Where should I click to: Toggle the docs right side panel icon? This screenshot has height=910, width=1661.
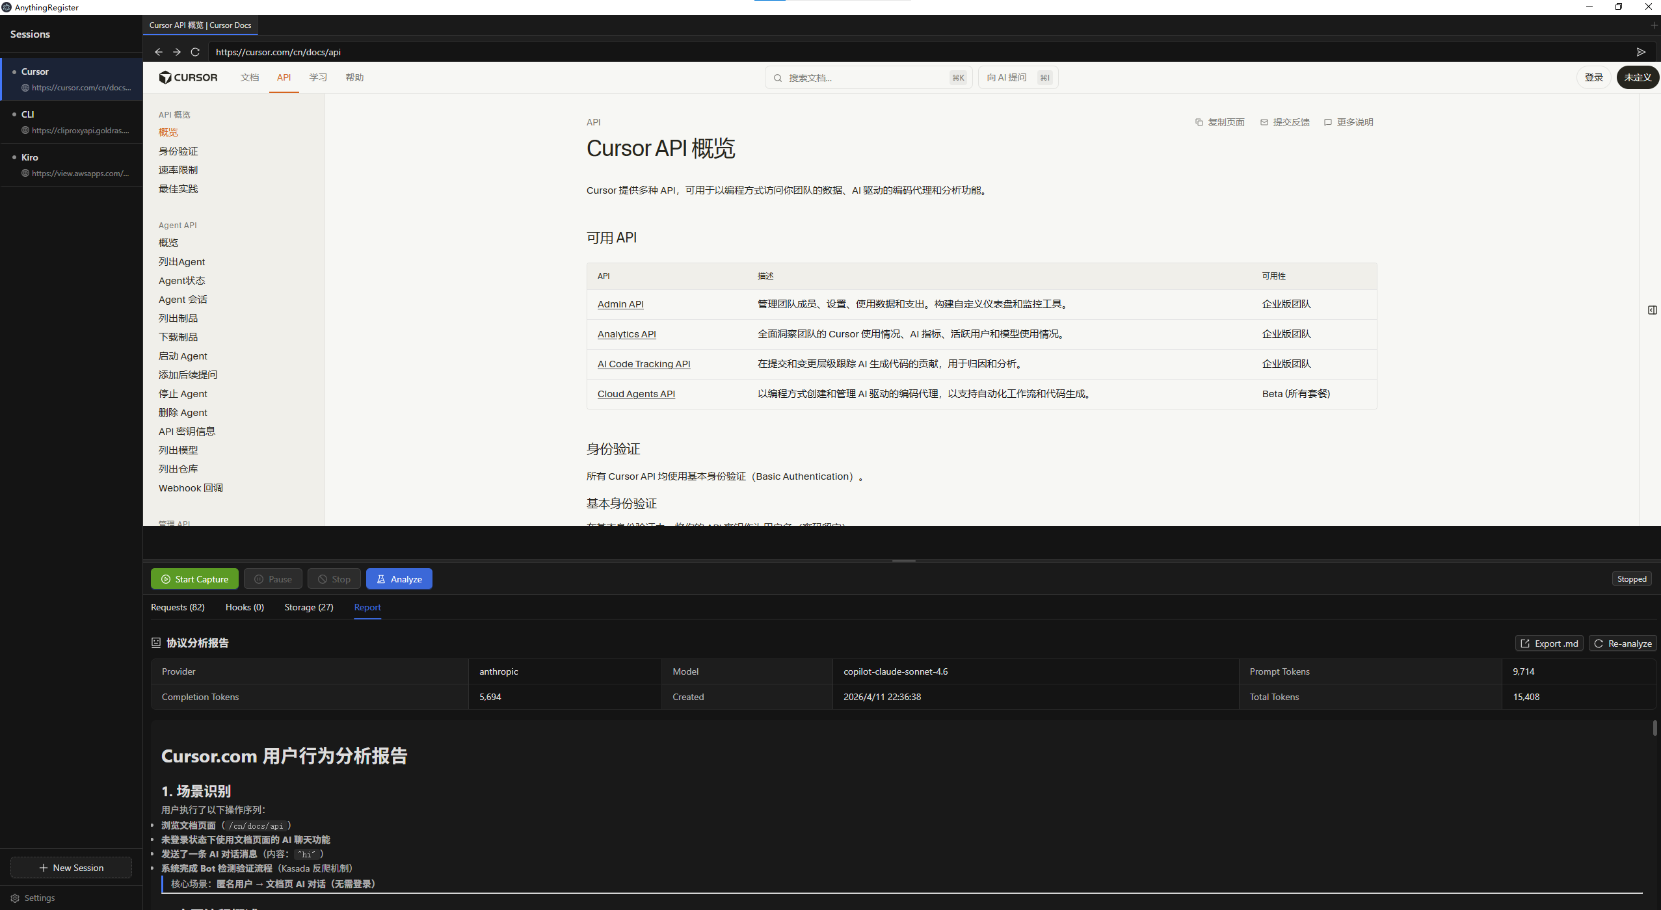[1652, 310]
